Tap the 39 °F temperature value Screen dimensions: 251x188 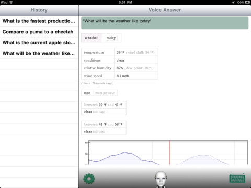[120, 52]
